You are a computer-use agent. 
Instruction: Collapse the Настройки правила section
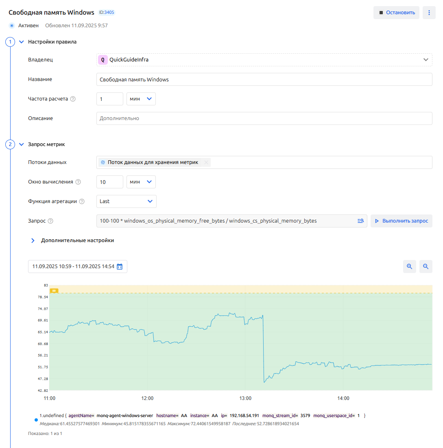[22, 42]
